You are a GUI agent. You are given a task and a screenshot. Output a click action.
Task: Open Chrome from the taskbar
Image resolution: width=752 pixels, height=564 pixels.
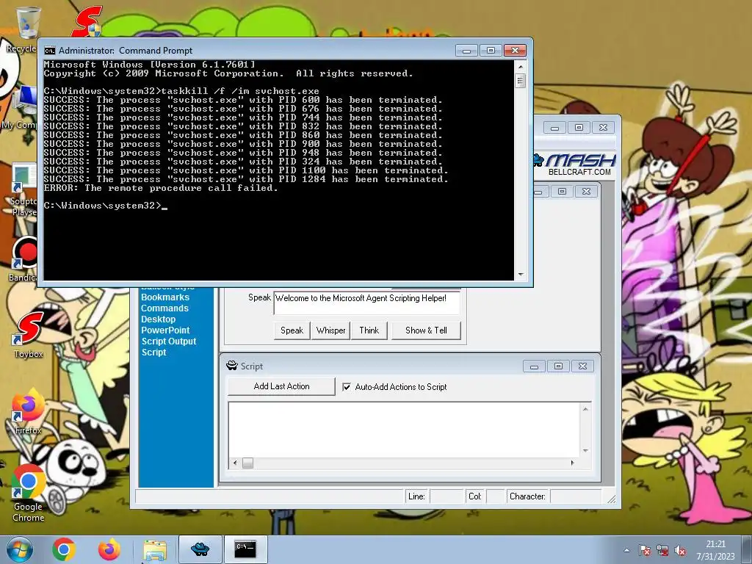click(64, 549)
